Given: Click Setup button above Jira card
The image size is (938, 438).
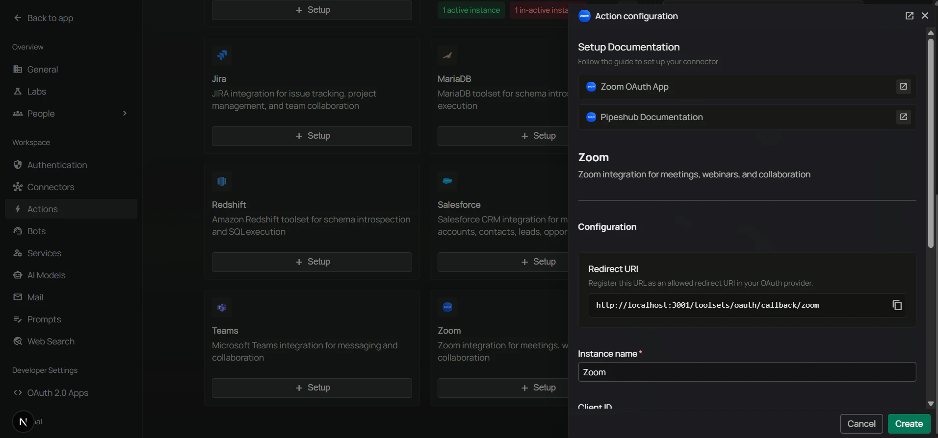Looking at the screenshot, I should tap(312, 10).
